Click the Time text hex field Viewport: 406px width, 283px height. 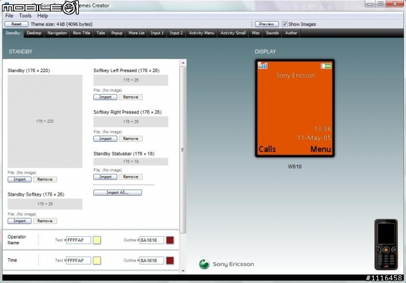[79, 260]
